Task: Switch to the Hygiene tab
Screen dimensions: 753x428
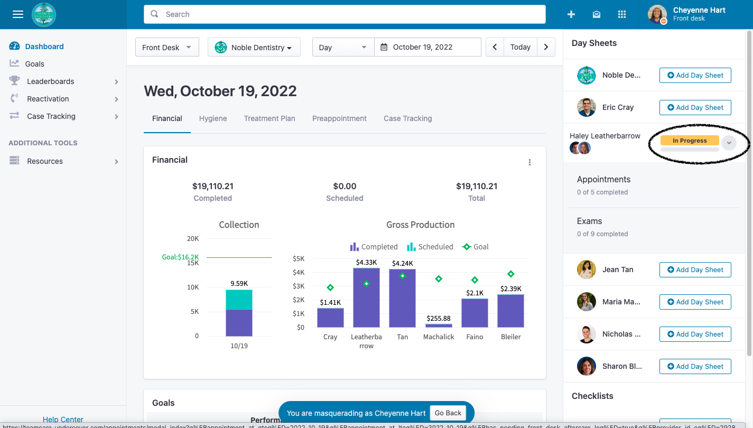Action: point(213,118)
